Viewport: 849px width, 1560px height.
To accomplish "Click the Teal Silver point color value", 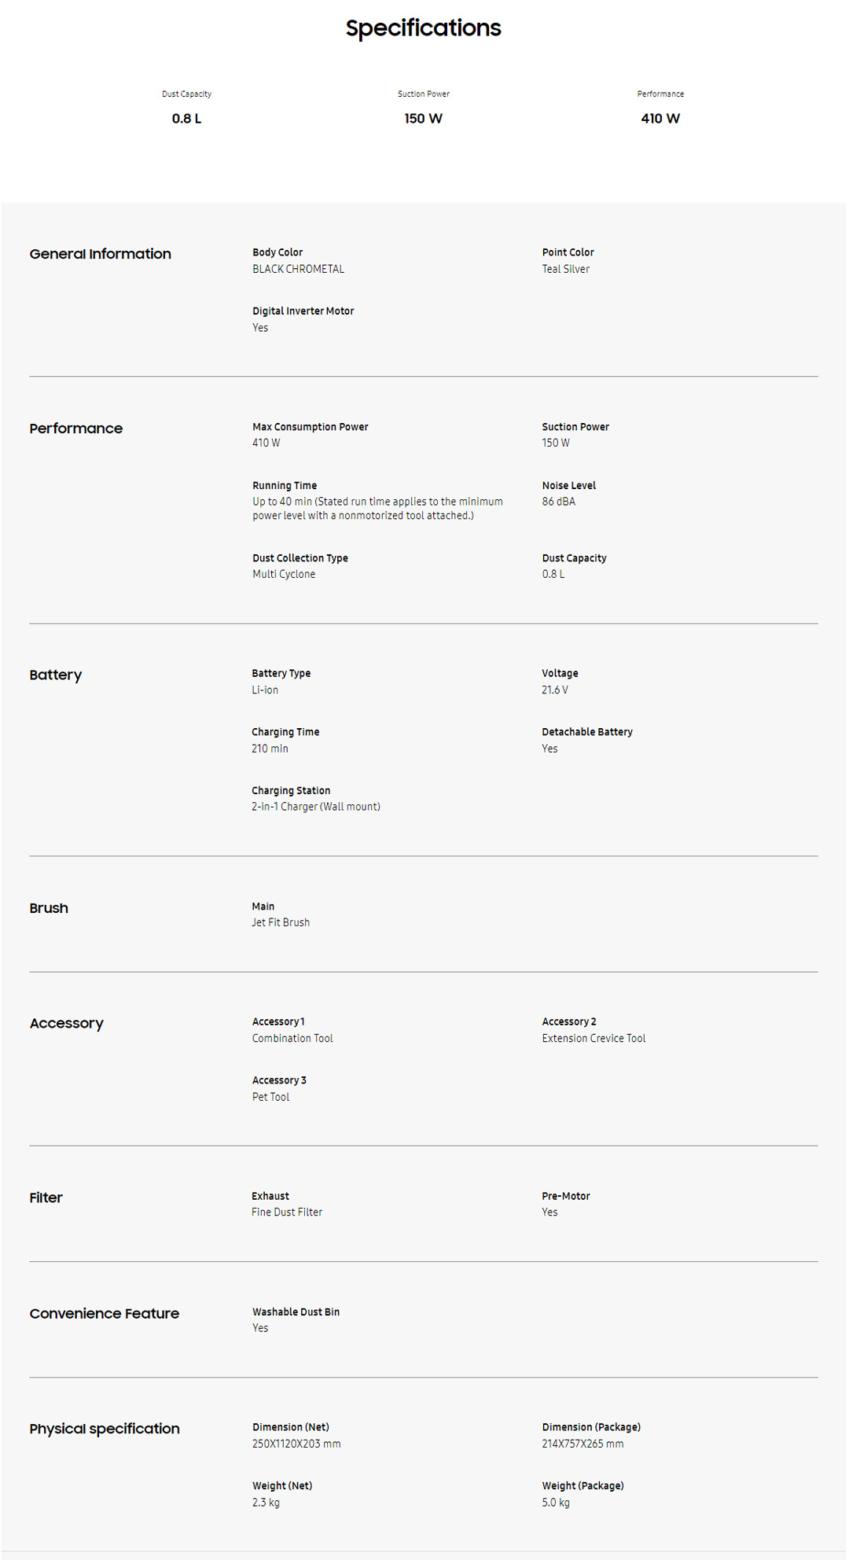I will pyautogui.click(x=565, y=269).
